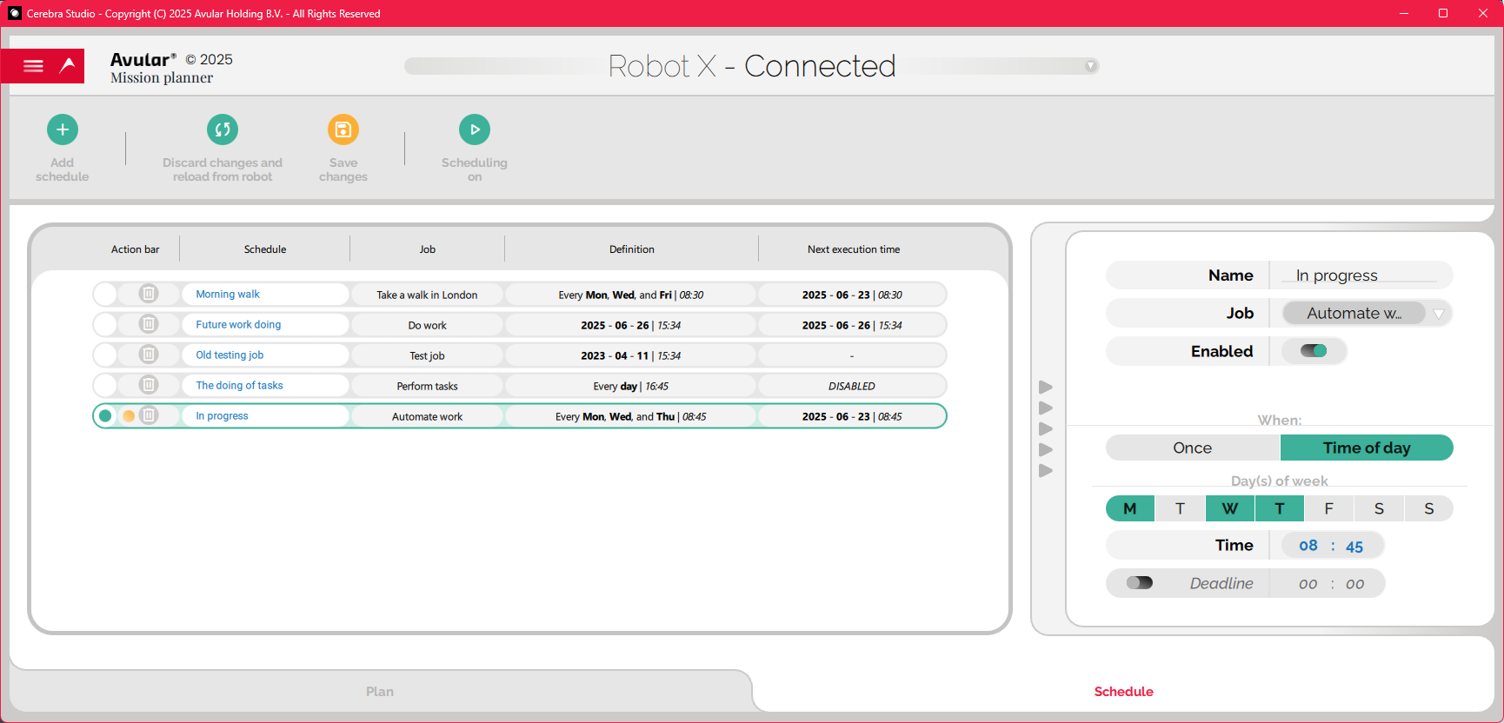The width and height of the screenshot is (1504, 723).
Task: Switch to the Schedule tab
Action: 1123,692
